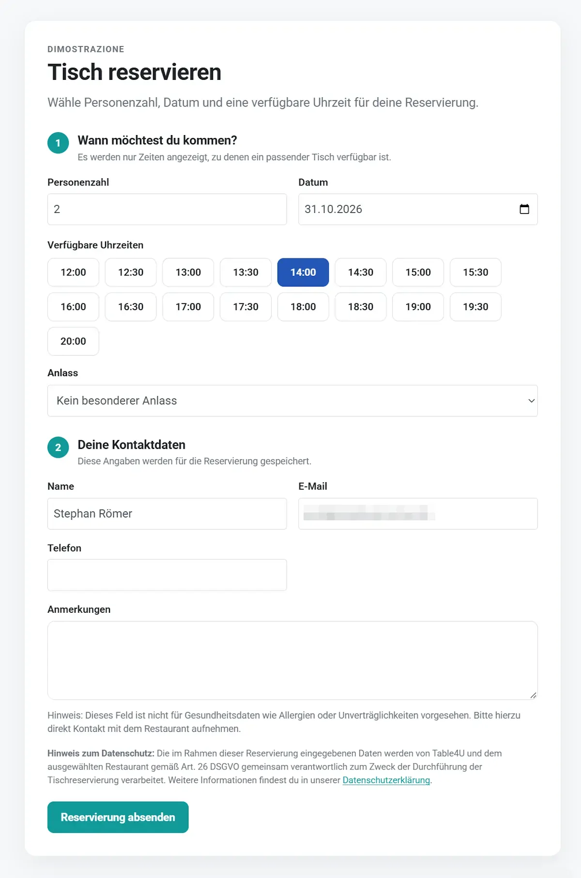581x878 pixels.
Task: Click the 'Hinweis zum Datenschutz:' text
Action: (x=101, y=753)
